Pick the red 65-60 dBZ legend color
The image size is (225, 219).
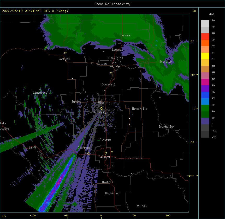(205, 36)
